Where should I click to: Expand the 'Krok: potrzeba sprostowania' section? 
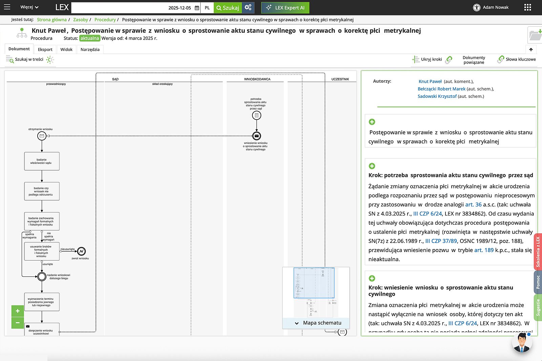(372, 166)
